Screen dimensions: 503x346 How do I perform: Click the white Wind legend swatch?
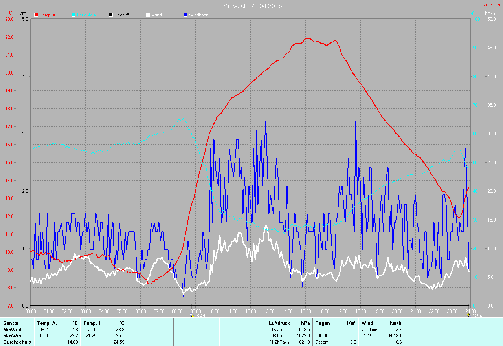coord(148,15)
